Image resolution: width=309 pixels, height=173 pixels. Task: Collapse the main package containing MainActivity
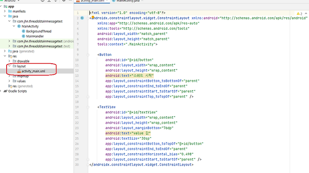(x=9, y=21)
